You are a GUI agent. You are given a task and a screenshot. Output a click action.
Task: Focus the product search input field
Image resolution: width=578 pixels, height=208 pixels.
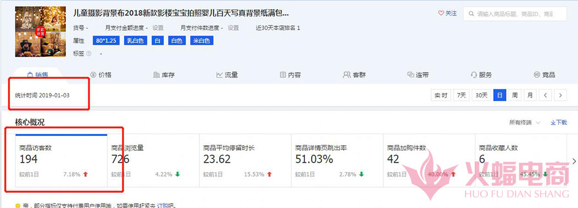[515, 14]
